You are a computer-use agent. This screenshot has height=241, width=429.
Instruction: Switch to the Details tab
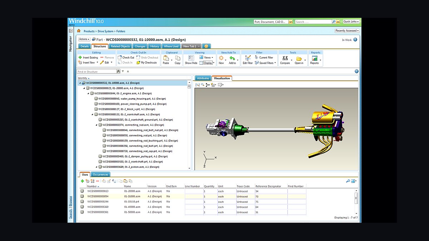[x=84, y=46]
